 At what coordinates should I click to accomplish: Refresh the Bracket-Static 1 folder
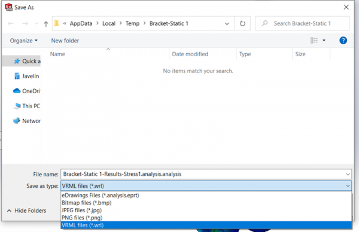pyautogui.click(x=242, y=23)
